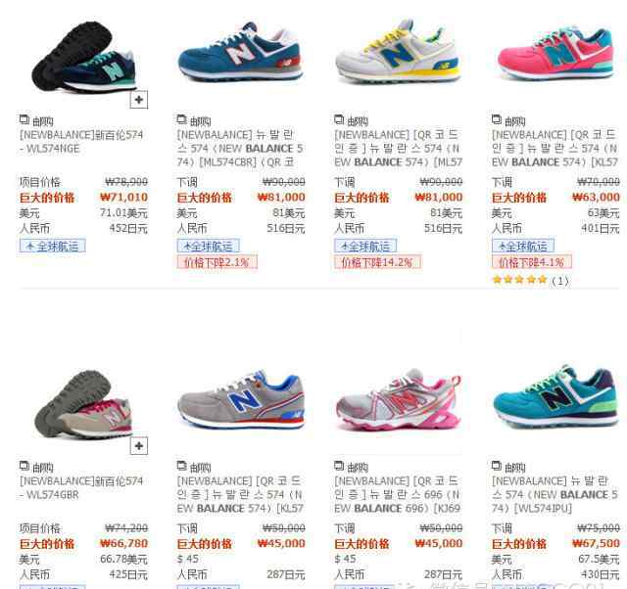Image resolution: width=627 pixels, height=589 pixels.
Task: Open the gray and blue N sneaker image
Action: coord(241,399)
